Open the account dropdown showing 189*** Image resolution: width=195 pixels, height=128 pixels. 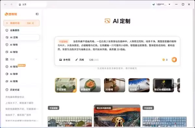click(162, 5)
